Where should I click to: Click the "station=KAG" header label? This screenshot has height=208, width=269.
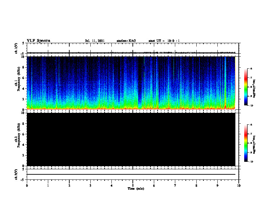coord(126,41)
